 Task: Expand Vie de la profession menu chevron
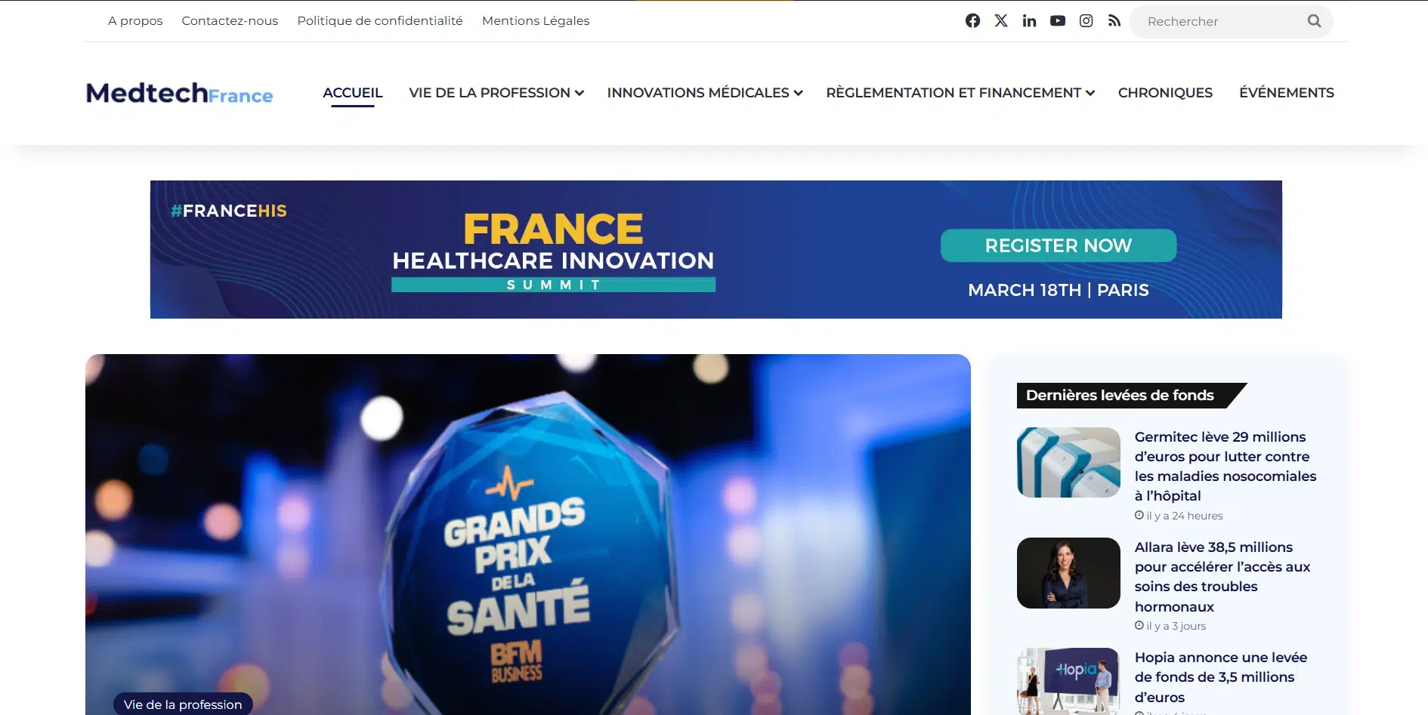(x=580, y=93)
